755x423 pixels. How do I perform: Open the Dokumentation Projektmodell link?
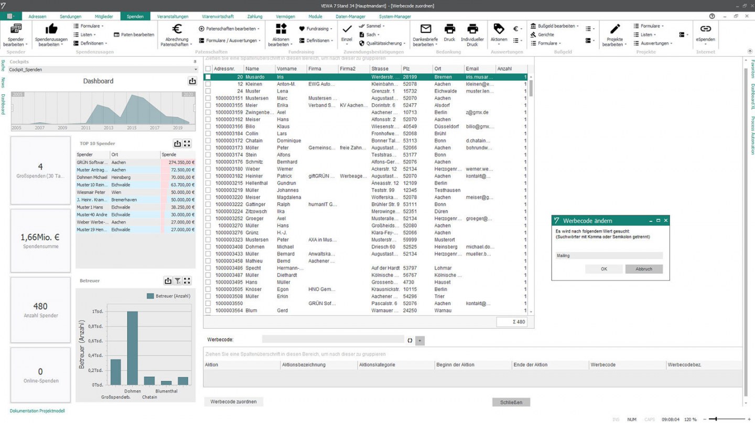click(x=37, y=411)
